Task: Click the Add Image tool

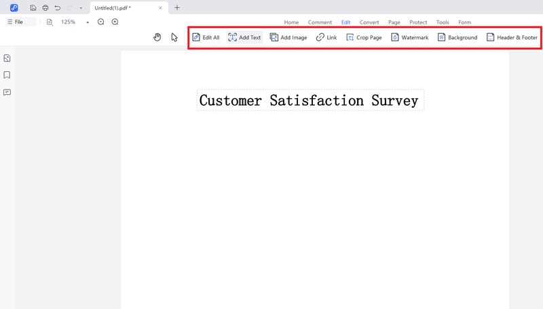Action: (288, 37)
